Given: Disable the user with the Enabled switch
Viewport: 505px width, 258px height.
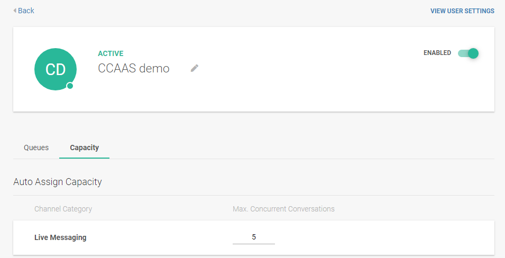Looking at the screenshot, I should click(469, 53).
